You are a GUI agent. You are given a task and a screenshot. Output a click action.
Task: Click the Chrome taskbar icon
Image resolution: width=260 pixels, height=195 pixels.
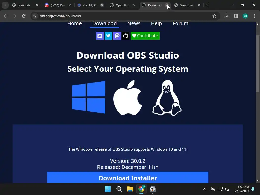click(x=141, y=189)
